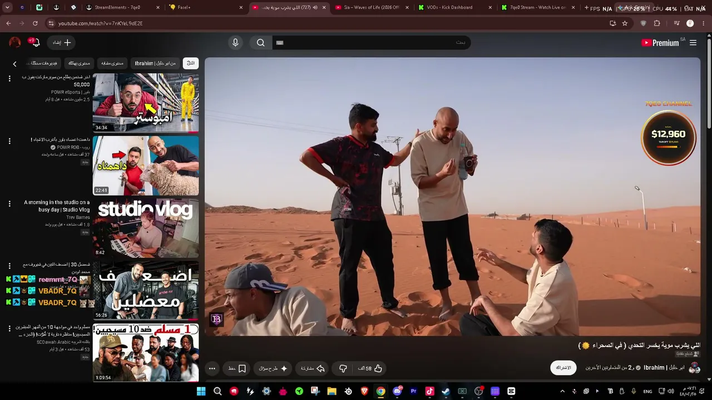The width and height of the screenshot is (712, 400).
Task: Open Windows Start menu
Action: 201,391
